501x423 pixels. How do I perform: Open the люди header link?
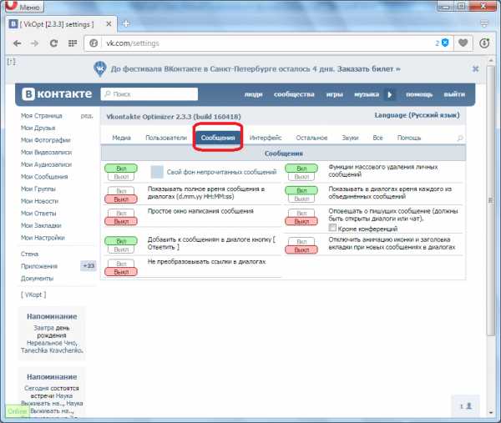point(253,94)
